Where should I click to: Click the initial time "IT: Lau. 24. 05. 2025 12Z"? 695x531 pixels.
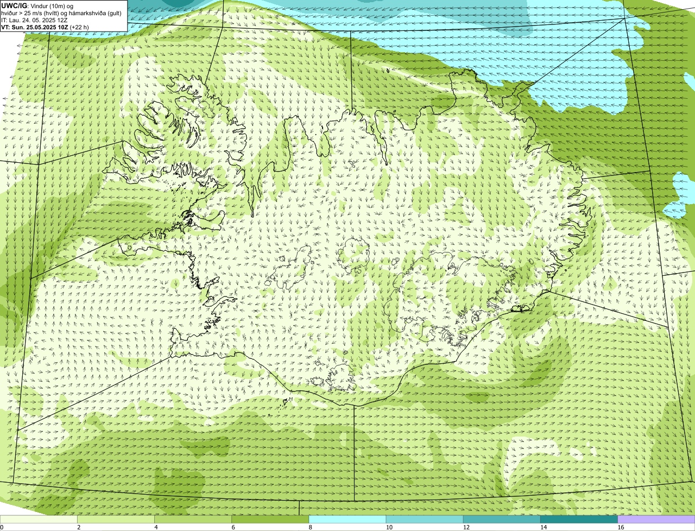[34, 20]
